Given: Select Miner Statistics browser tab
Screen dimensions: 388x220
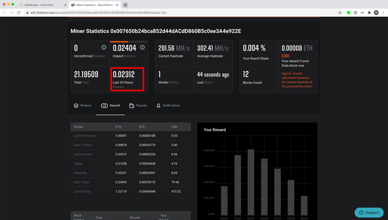Looking at the screenshot, I should click(95, 5).
